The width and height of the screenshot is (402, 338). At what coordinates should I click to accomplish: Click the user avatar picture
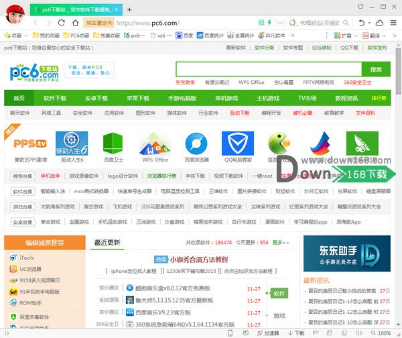click(15, 14)
